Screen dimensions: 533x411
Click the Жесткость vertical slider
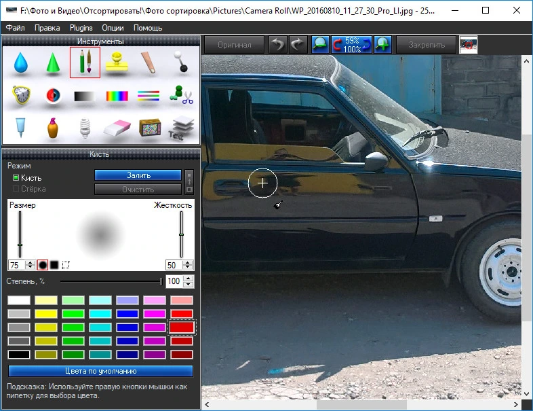click(182, 234)
